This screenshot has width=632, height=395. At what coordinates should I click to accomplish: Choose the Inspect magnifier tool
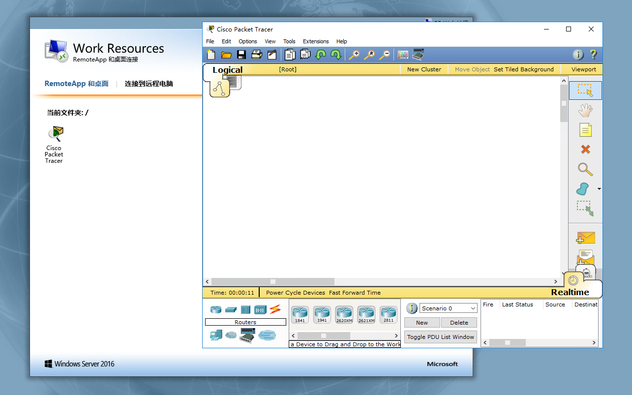point(585,169)
